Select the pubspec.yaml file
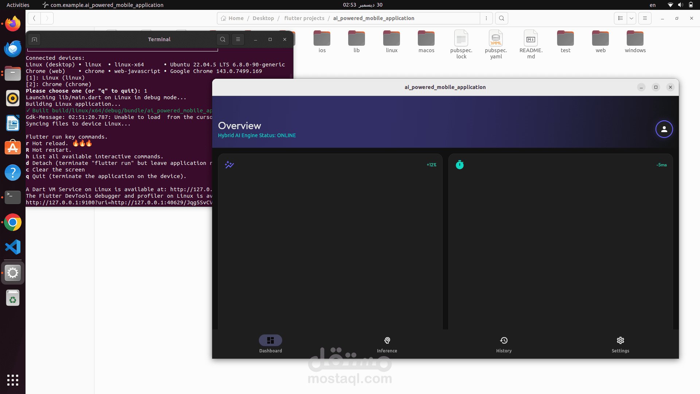 pos(496,44)
